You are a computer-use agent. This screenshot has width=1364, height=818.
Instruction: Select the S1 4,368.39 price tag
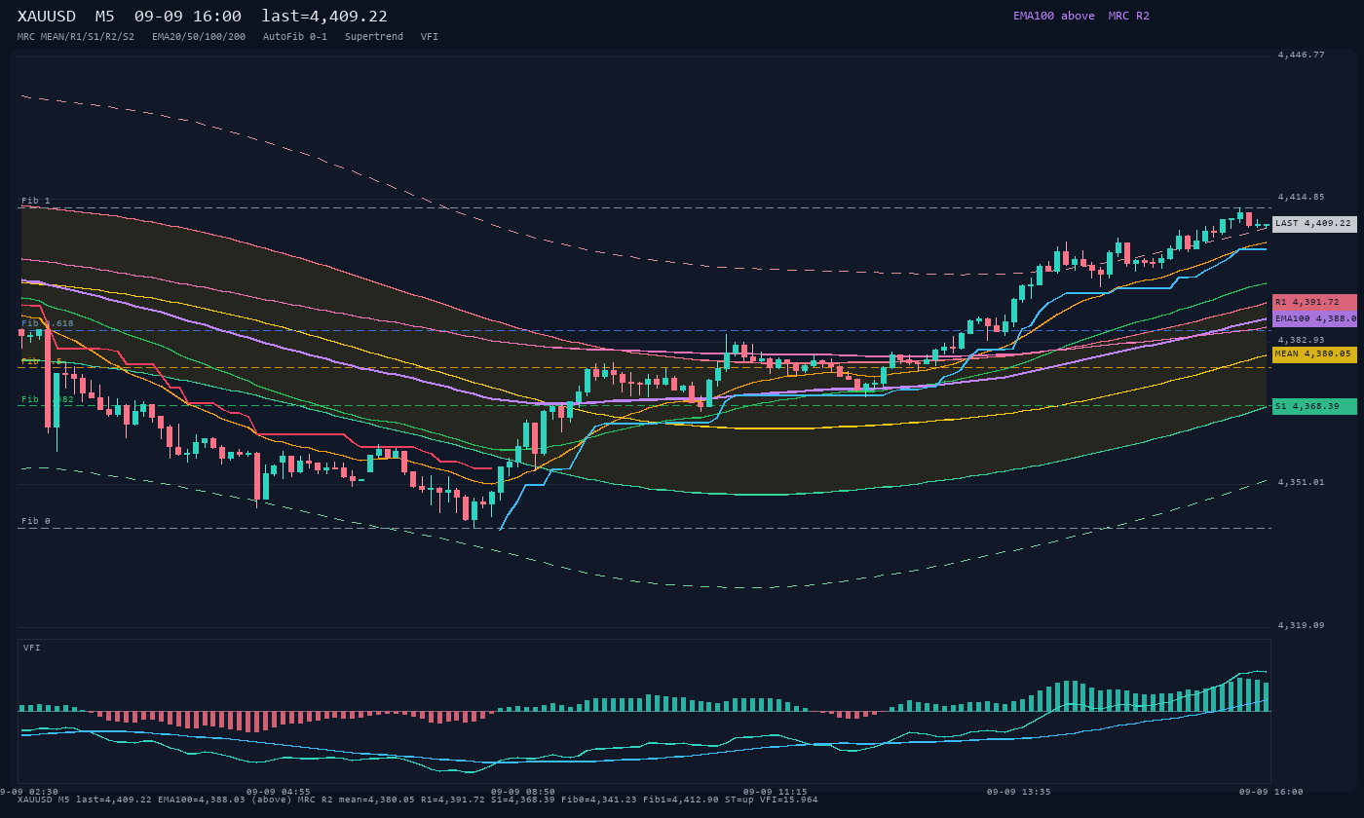(1314, 406)
